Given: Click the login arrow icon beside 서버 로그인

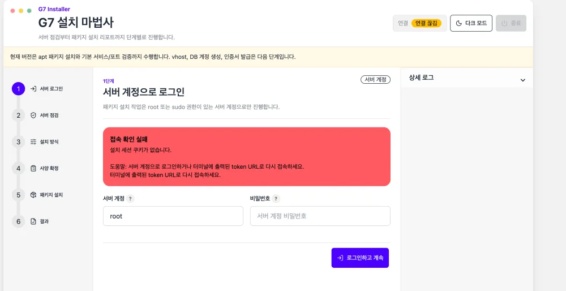Looking at the screenshot, I should coord(33,89).
